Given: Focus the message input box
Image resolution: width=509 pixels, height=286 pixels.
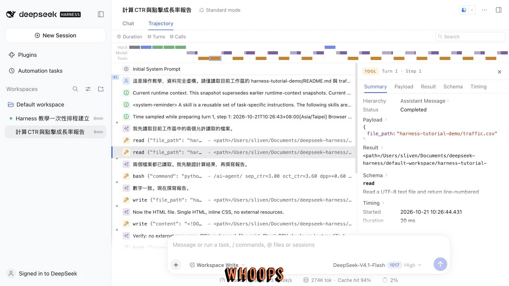Looking at the screenshot, I should tap(308, 245).
